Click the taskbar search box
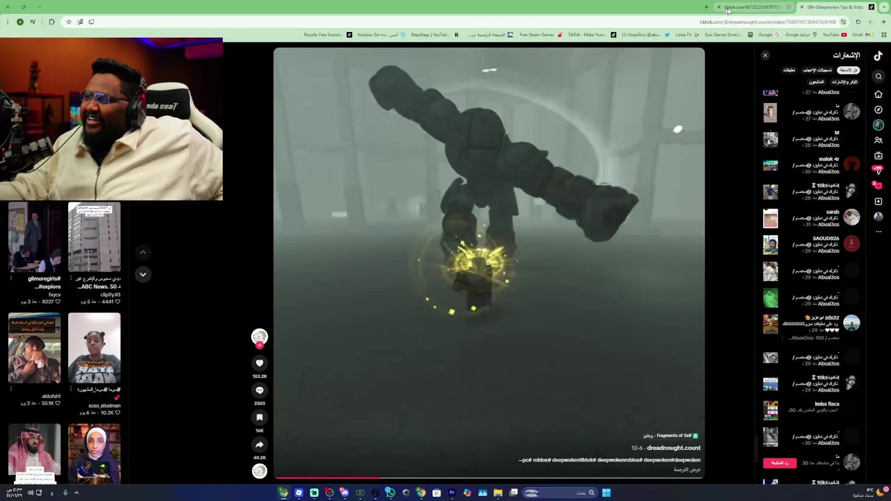The image size is (891, 501). point(560,493)
